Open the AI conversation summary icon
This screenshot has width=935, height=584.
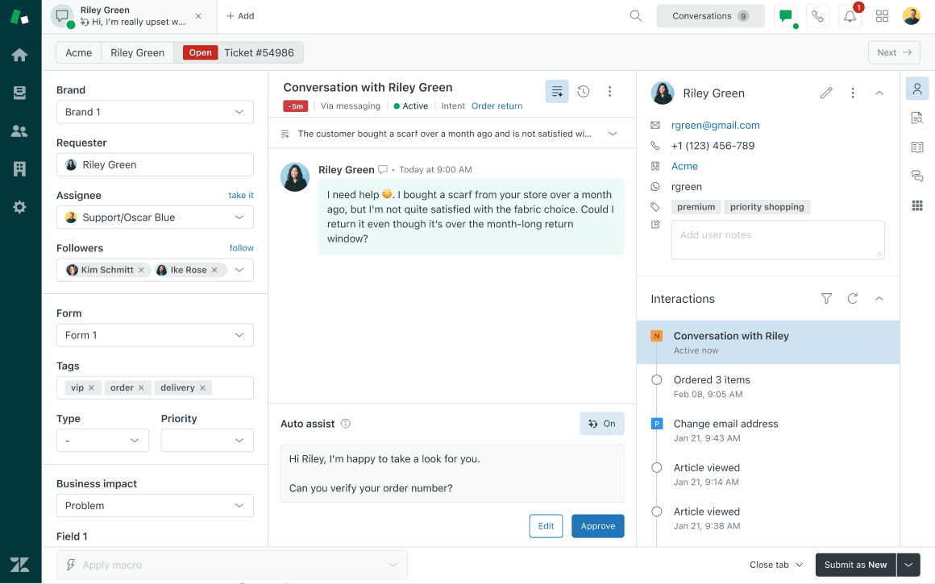click(x=557, y=91)
